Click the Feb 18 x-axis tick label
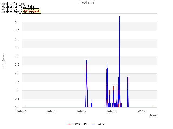 pyautogui.click(x=52, y=111)
